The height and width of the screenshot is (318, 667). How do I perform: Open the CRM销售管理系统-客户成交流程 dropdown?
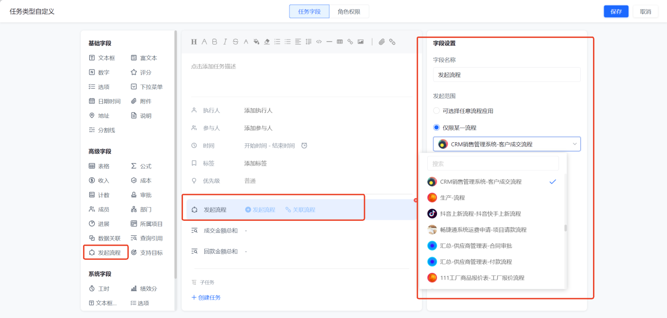click(507, 144)
